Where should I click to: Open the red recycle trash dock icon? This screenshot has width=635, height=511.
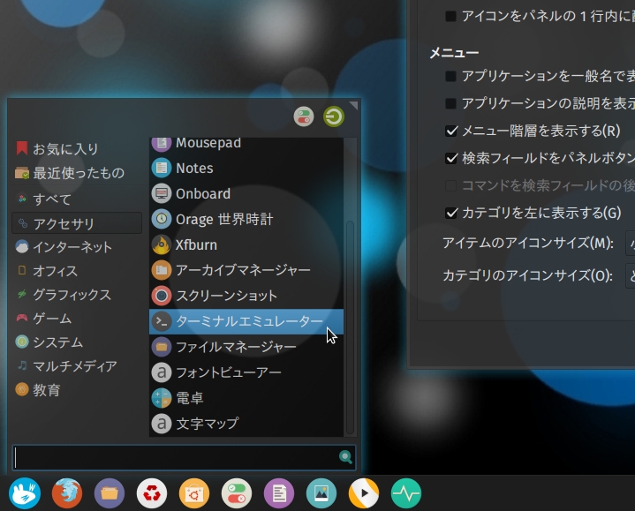(x=152, y=493)
